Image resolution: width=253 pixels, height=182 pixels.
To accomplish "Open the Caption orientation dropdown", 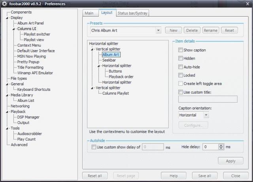I will [206, 115].
